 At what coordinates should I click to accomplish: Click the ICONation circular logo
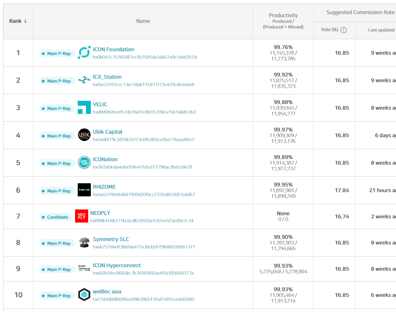84,162
